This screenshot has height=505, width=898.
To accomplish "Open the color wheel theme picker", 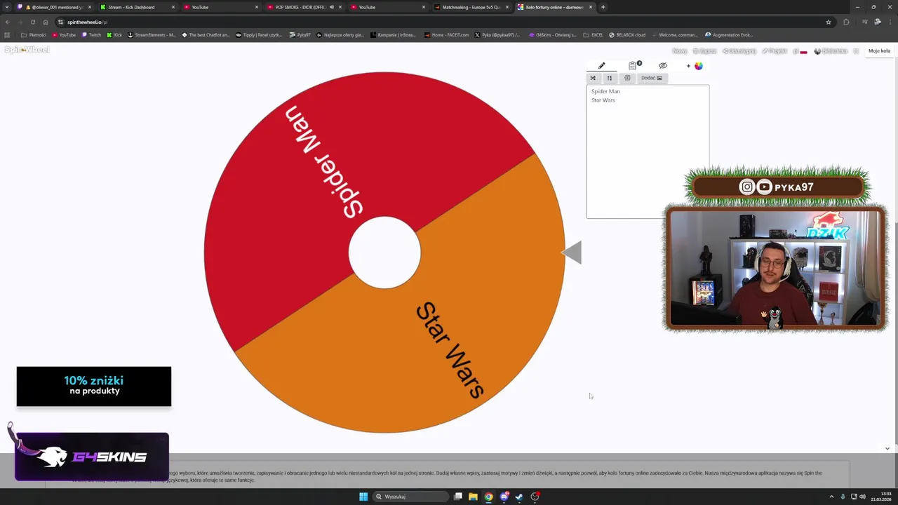I will [x=698, y=65].
